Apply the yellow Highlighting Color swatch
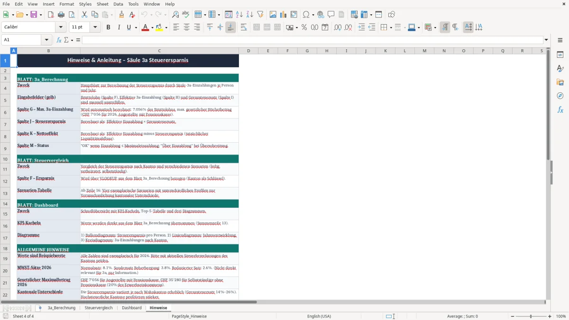569x320 pixels. click(159, 27)
